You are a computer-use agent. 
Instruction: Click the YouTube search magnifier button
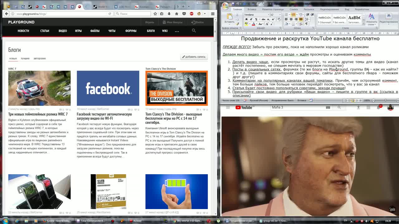tap(339, 107)
